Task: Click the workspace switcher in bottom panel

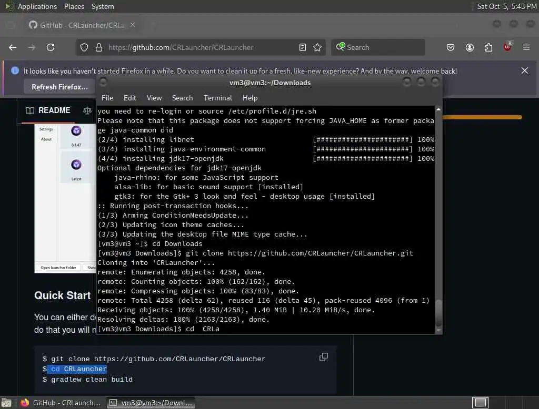Action: coord(480,403)
